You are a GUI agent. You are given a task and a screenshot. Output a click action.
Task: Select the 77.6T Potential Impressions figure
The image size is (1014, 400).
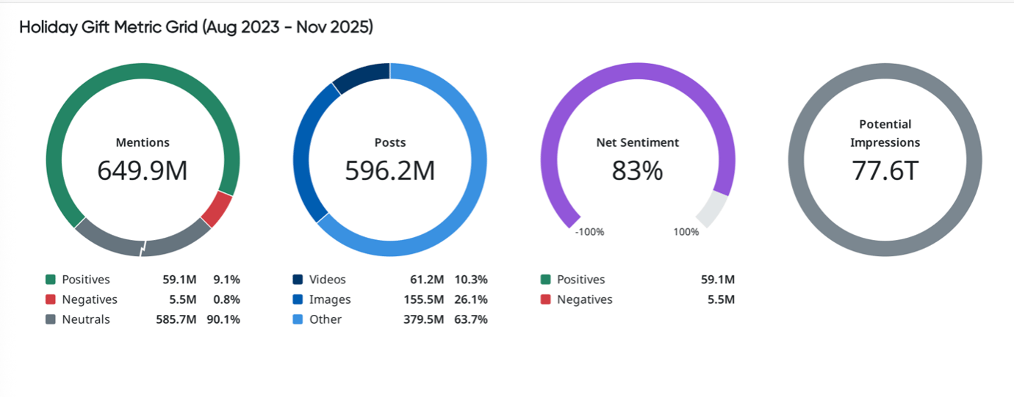885,170
